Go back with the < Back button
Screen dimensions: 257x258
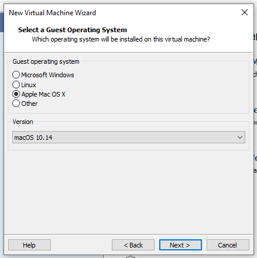pos(133,245)
